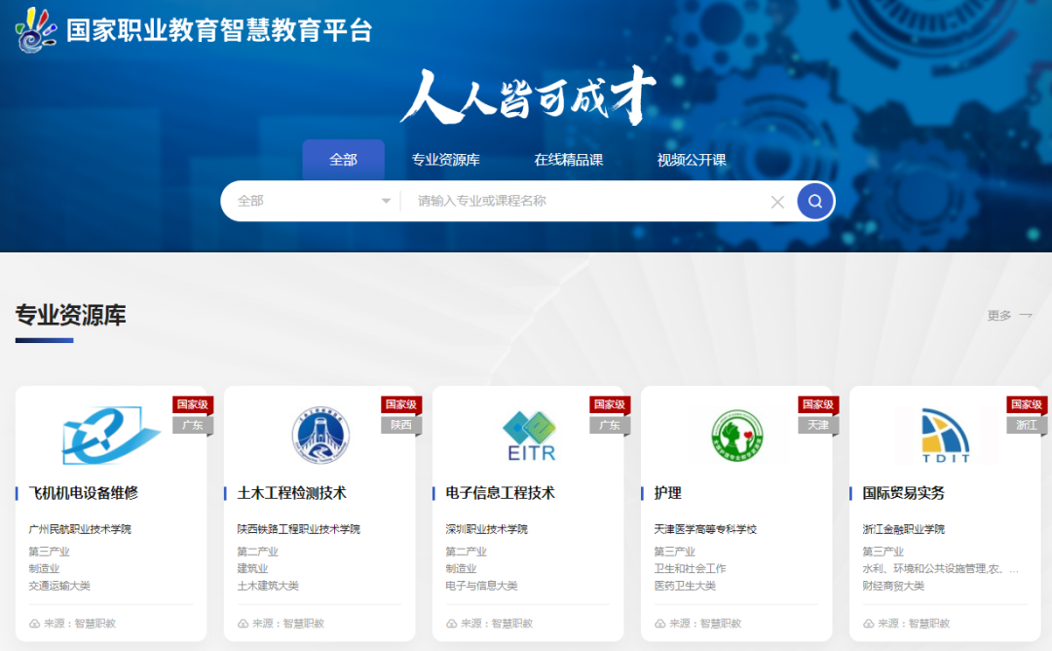Click the 土木工程检测技术 school emblem
This screenshot has height=651, width=1052.
(x=320, y=435)
